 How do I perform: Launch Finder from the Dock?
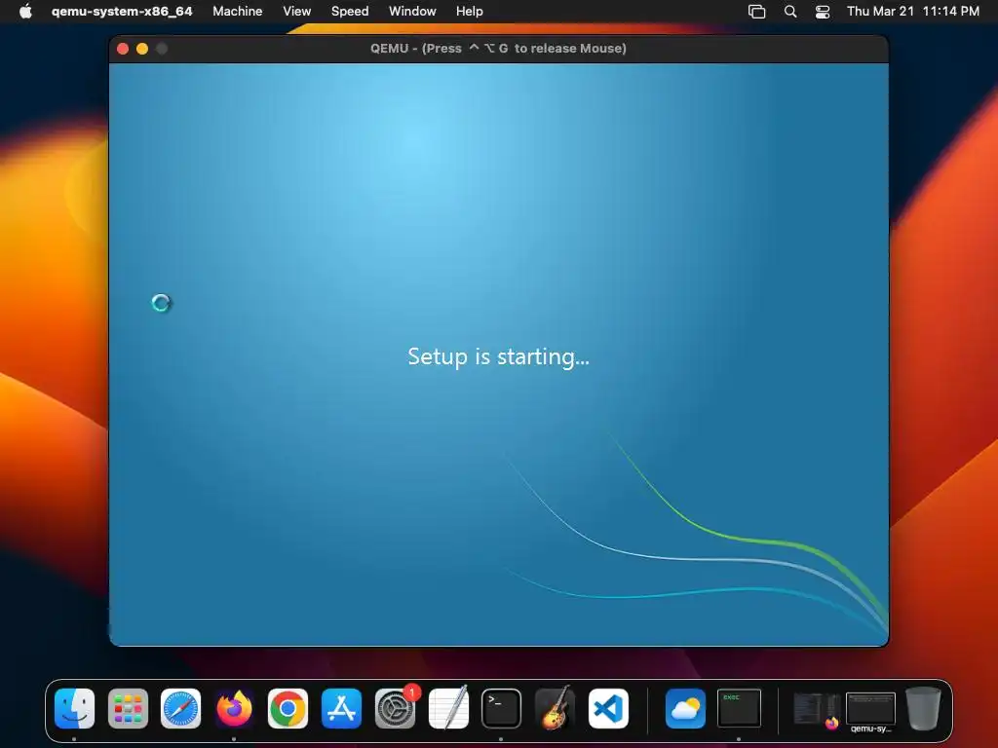pos(74,708)
